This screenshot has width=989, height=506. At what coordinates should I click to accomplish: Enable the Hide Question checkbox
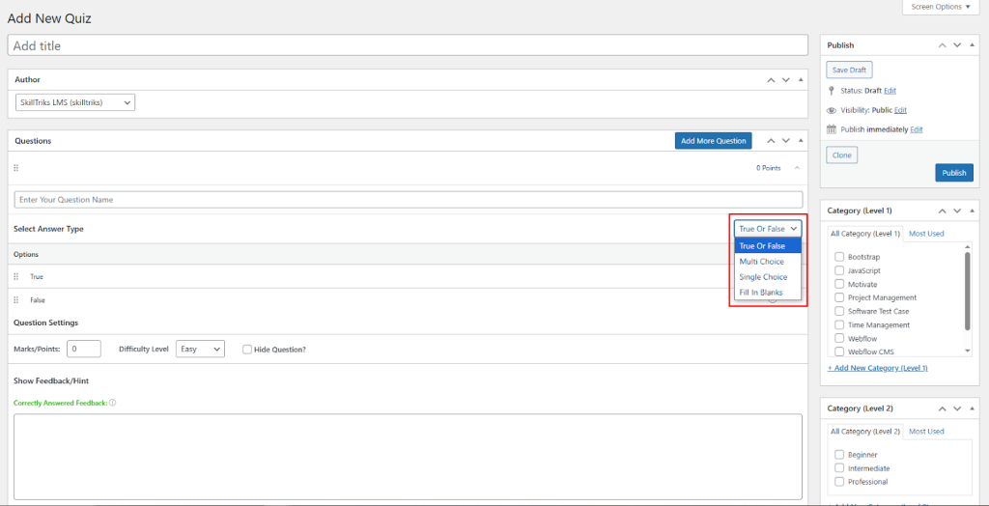[x=247, y=349]
